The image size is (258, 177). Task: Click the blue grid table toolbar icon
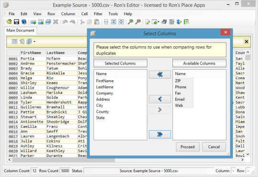48,21
